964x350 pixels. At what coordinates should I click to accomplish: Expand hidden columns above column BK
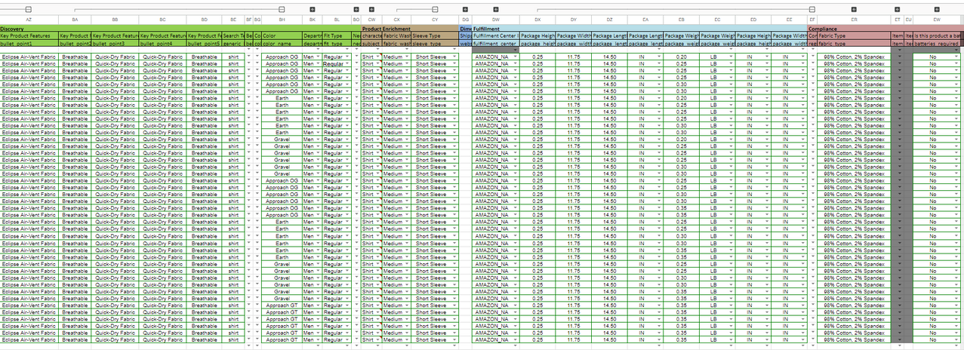pos(312,9)
